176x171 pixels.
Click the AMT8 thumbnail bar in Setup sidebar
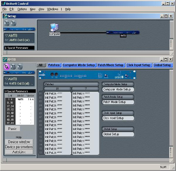[x=19, y=29]
